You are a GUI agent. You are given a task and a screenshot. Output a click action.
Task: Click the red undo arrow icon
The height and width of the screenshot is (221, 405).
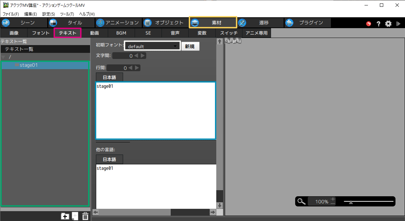click(369, 24)
